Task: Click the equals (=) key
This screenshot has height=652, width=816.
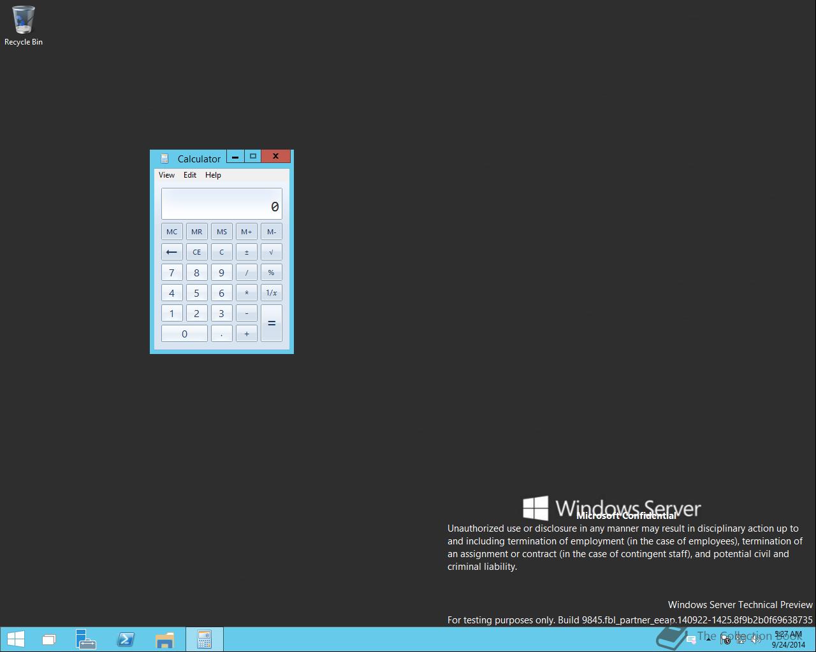Action: 271,323
